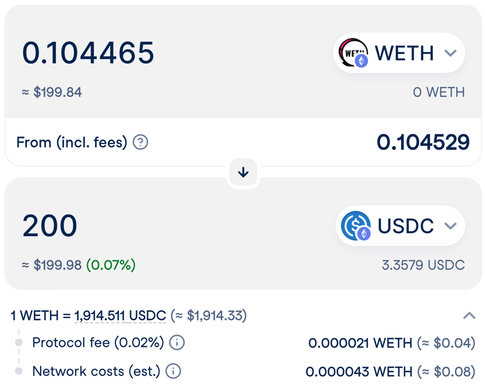Click the question mark beside From (incl. fees)
This screenshot has width=485, height=386.
140,142
